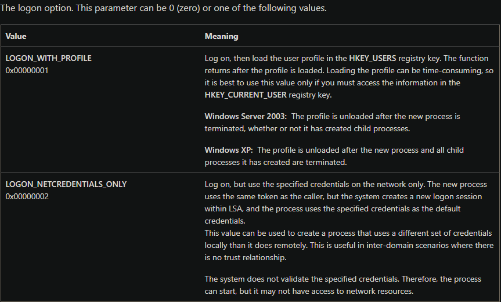Click the 0x00000002 hex value

click(x=27, y=196)
